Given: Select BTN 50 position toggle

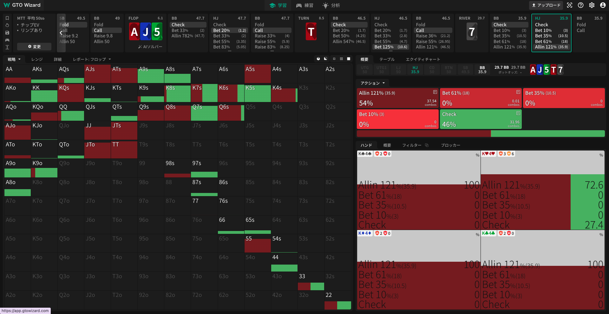Looking at the screenshot, I should 449,70.
